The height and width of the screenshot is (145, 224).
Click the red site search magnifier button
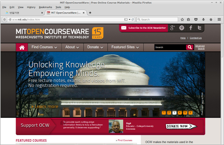tap(190, 47)
